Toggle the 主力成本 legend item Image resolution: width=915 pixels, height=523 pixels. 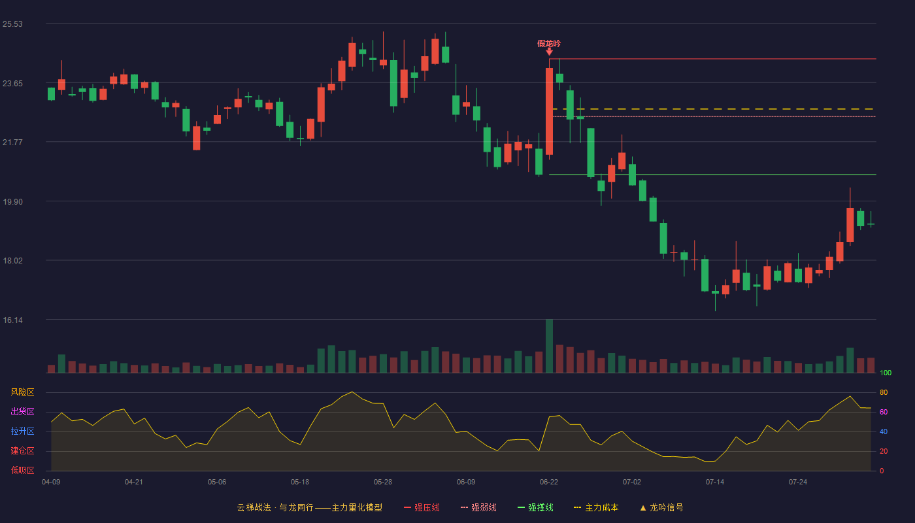pos(595,507)
